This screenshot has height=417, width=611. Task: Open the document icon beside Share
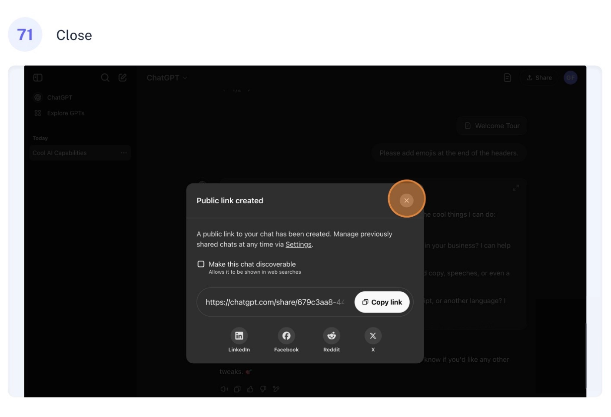pyautogui.click(x=507, y=78)
